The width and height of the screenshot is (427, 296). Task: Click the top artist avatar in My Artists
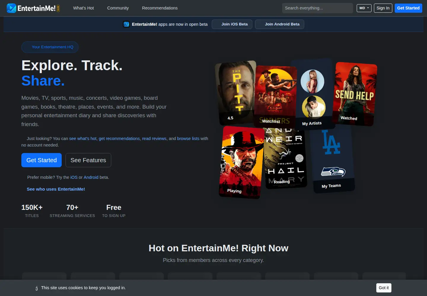pyautogui.click(x=312, y=81)
